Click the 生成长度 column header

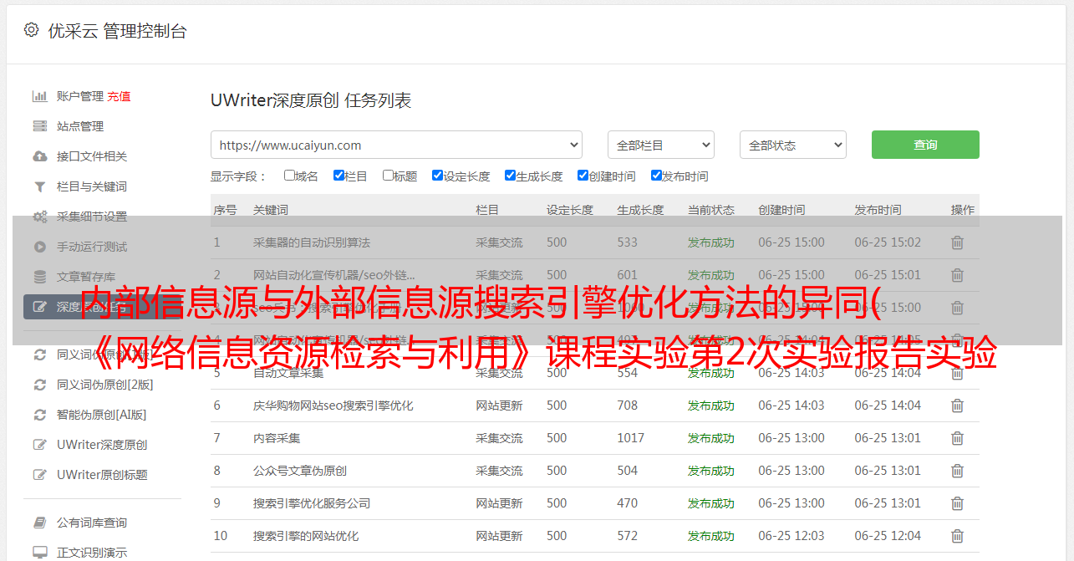click(640, 210)
